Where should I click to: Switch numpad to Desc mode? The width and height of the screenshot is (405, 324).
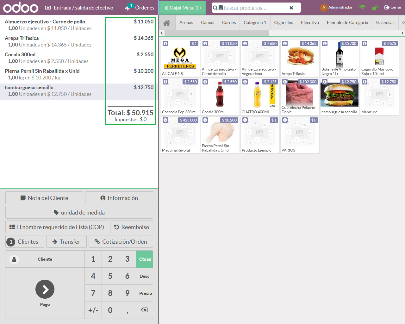tap(145, 276)
